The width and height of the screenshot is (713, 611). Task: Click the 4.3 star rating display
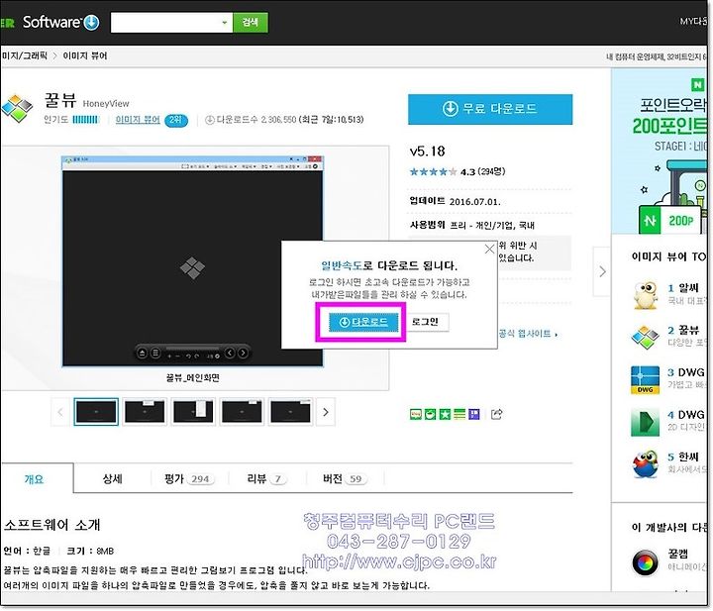pyautogui.click(x=458, y=172)
